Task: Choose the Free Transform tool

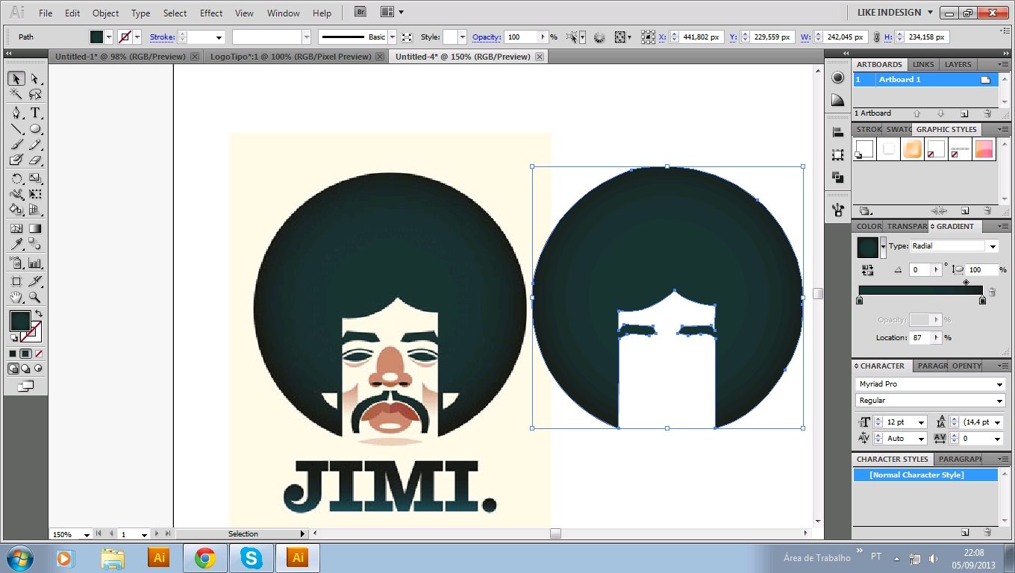Action: 35,194
